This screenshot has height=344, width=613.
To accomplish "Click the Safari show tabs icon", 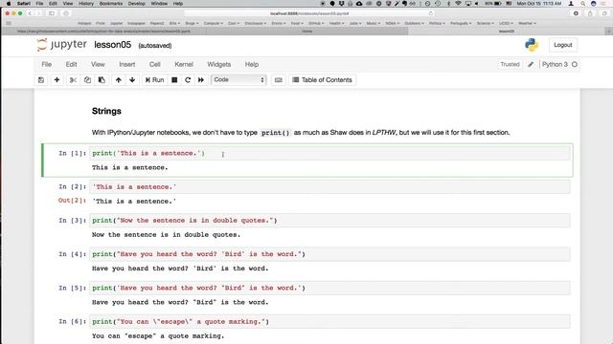I will pyautogui.click(x=604, y=13).
